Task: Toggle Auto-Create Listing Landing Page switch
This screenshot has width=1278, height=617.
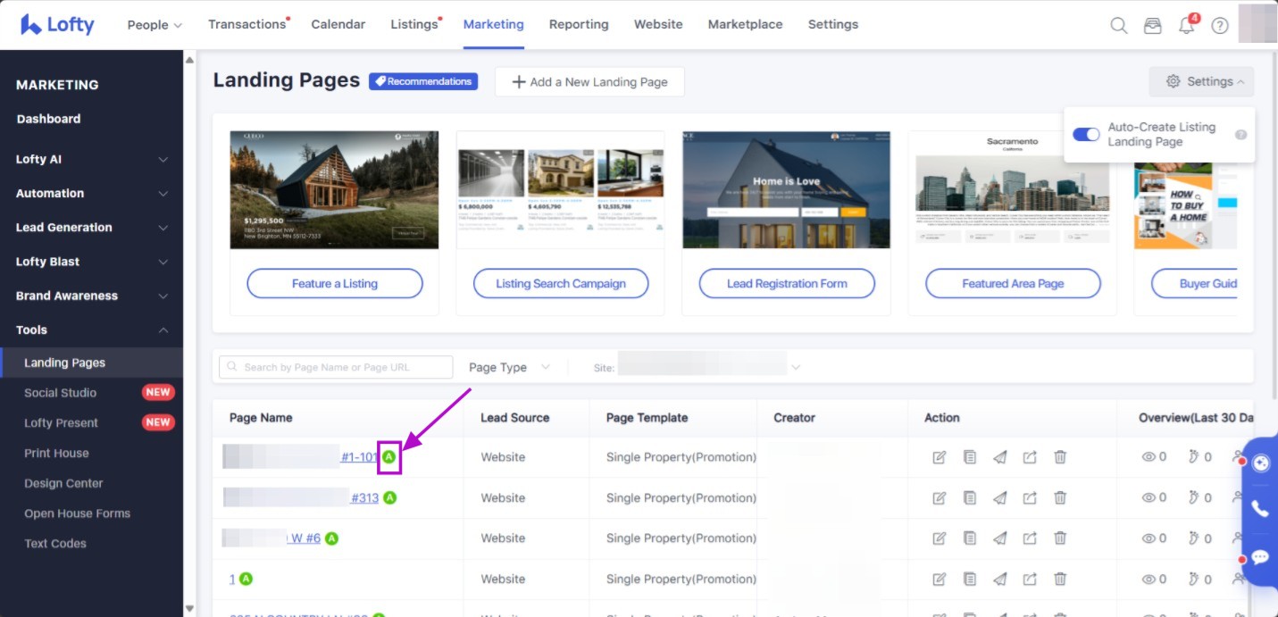Action: (x=1086, y=134)
